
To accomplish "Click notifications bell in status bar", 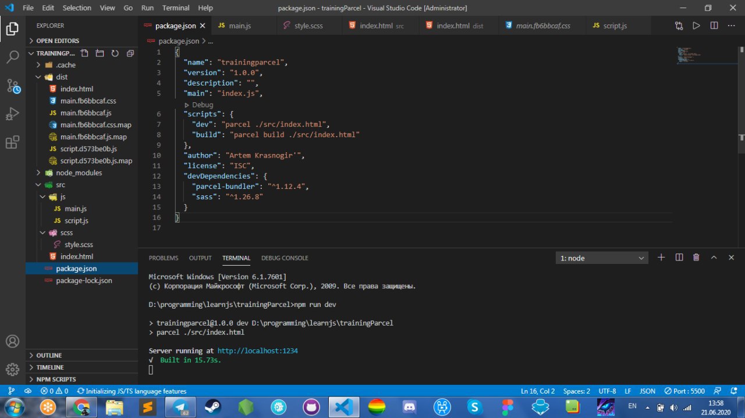I will (x=735, y=391).
